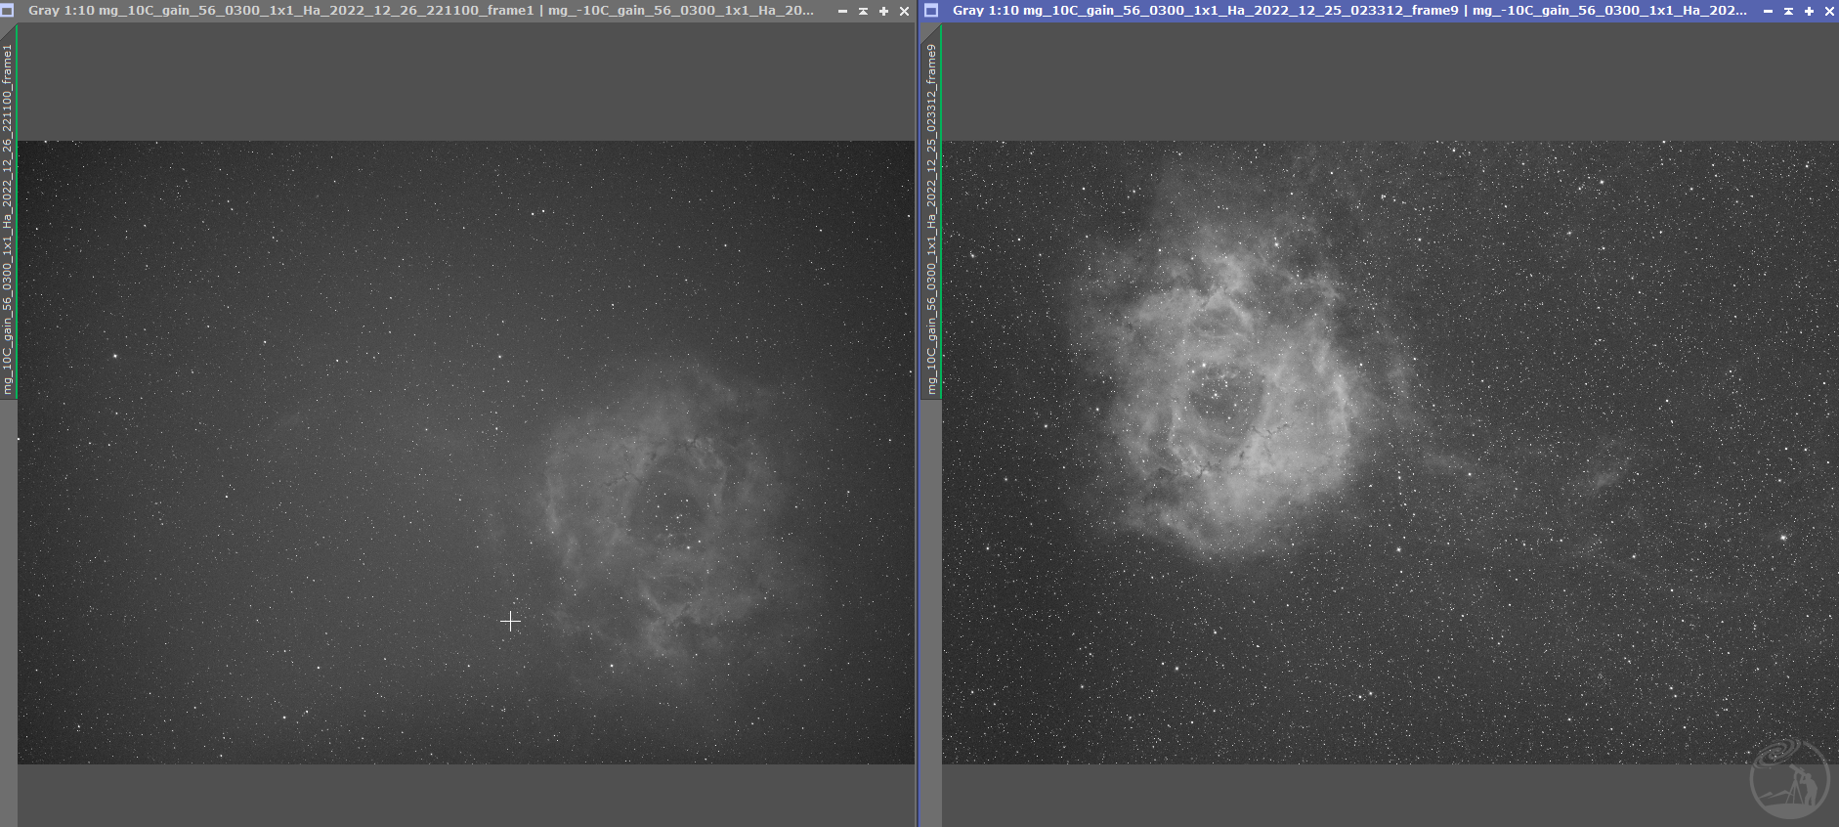The image size is (1839, 827).
Task: Maximize the frame9 image window with plus button
Action: coord(1809,11)
